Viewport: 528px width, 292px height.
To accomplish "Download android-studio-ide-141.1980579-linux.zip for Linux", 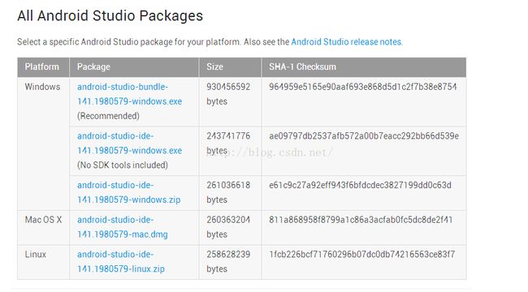I will tap(121, 262).
